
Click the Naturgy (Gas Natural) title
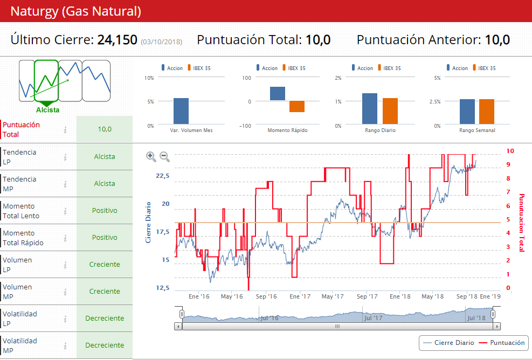click(75, 11)
